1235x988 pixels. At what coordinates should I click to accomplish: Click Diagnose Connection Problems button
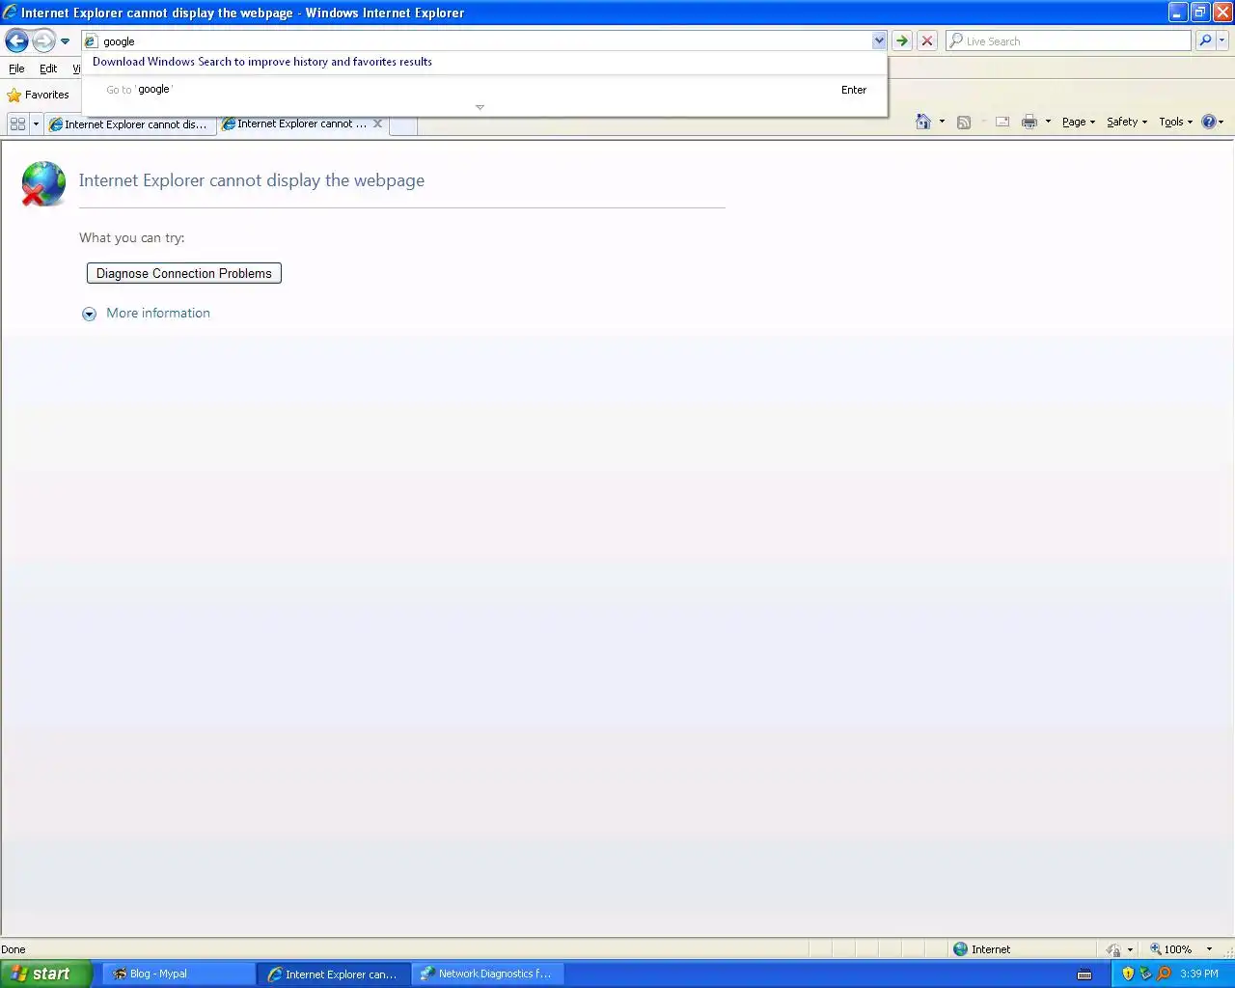pos(184,273)
